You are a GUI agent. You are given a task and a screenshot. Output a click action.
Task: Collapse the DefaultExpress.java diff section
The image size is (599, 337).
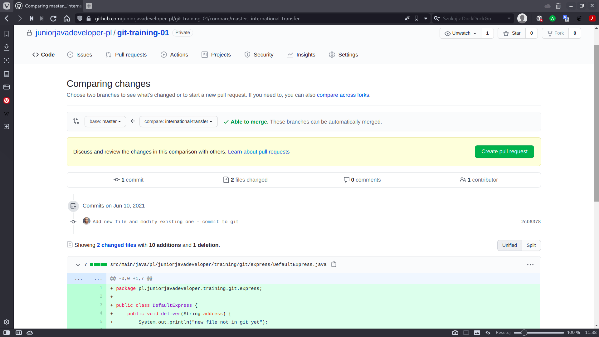pyautogui.click(x=78, y=265)
